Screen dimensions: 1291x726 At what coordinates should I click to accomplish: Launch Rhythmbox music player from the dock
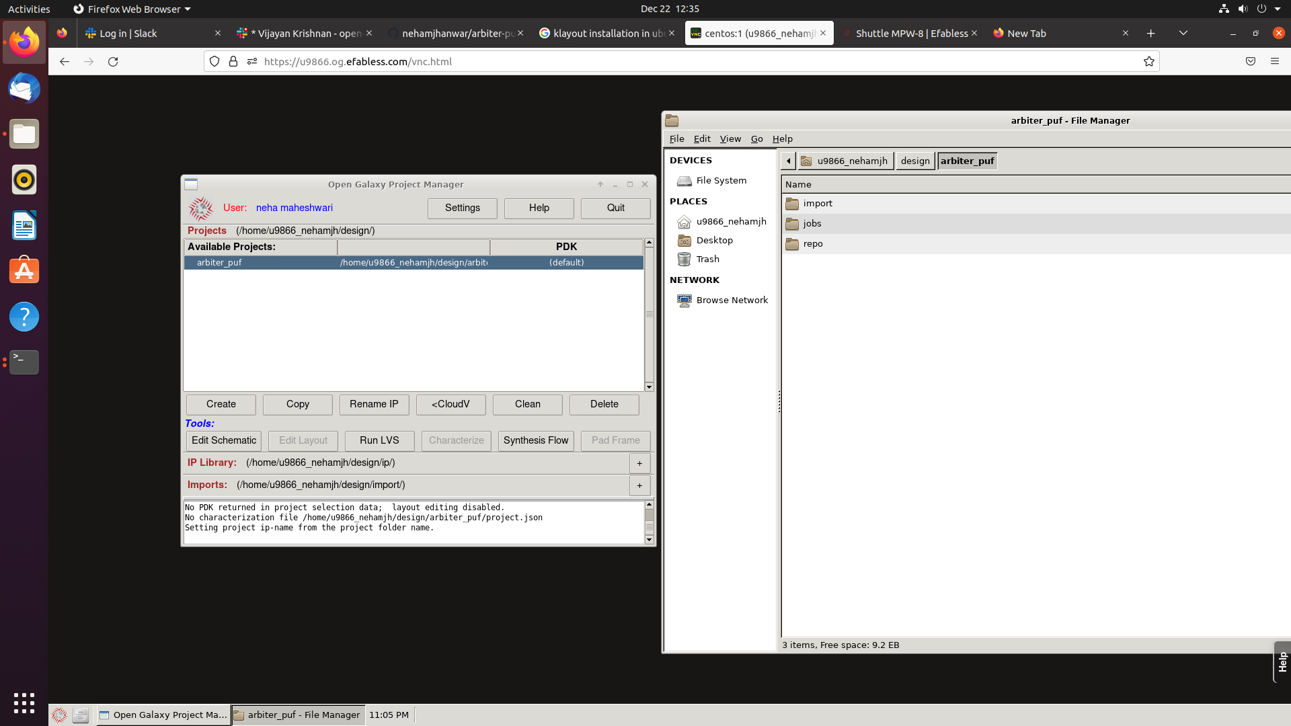pyautogui.click(x=24, y=179)
